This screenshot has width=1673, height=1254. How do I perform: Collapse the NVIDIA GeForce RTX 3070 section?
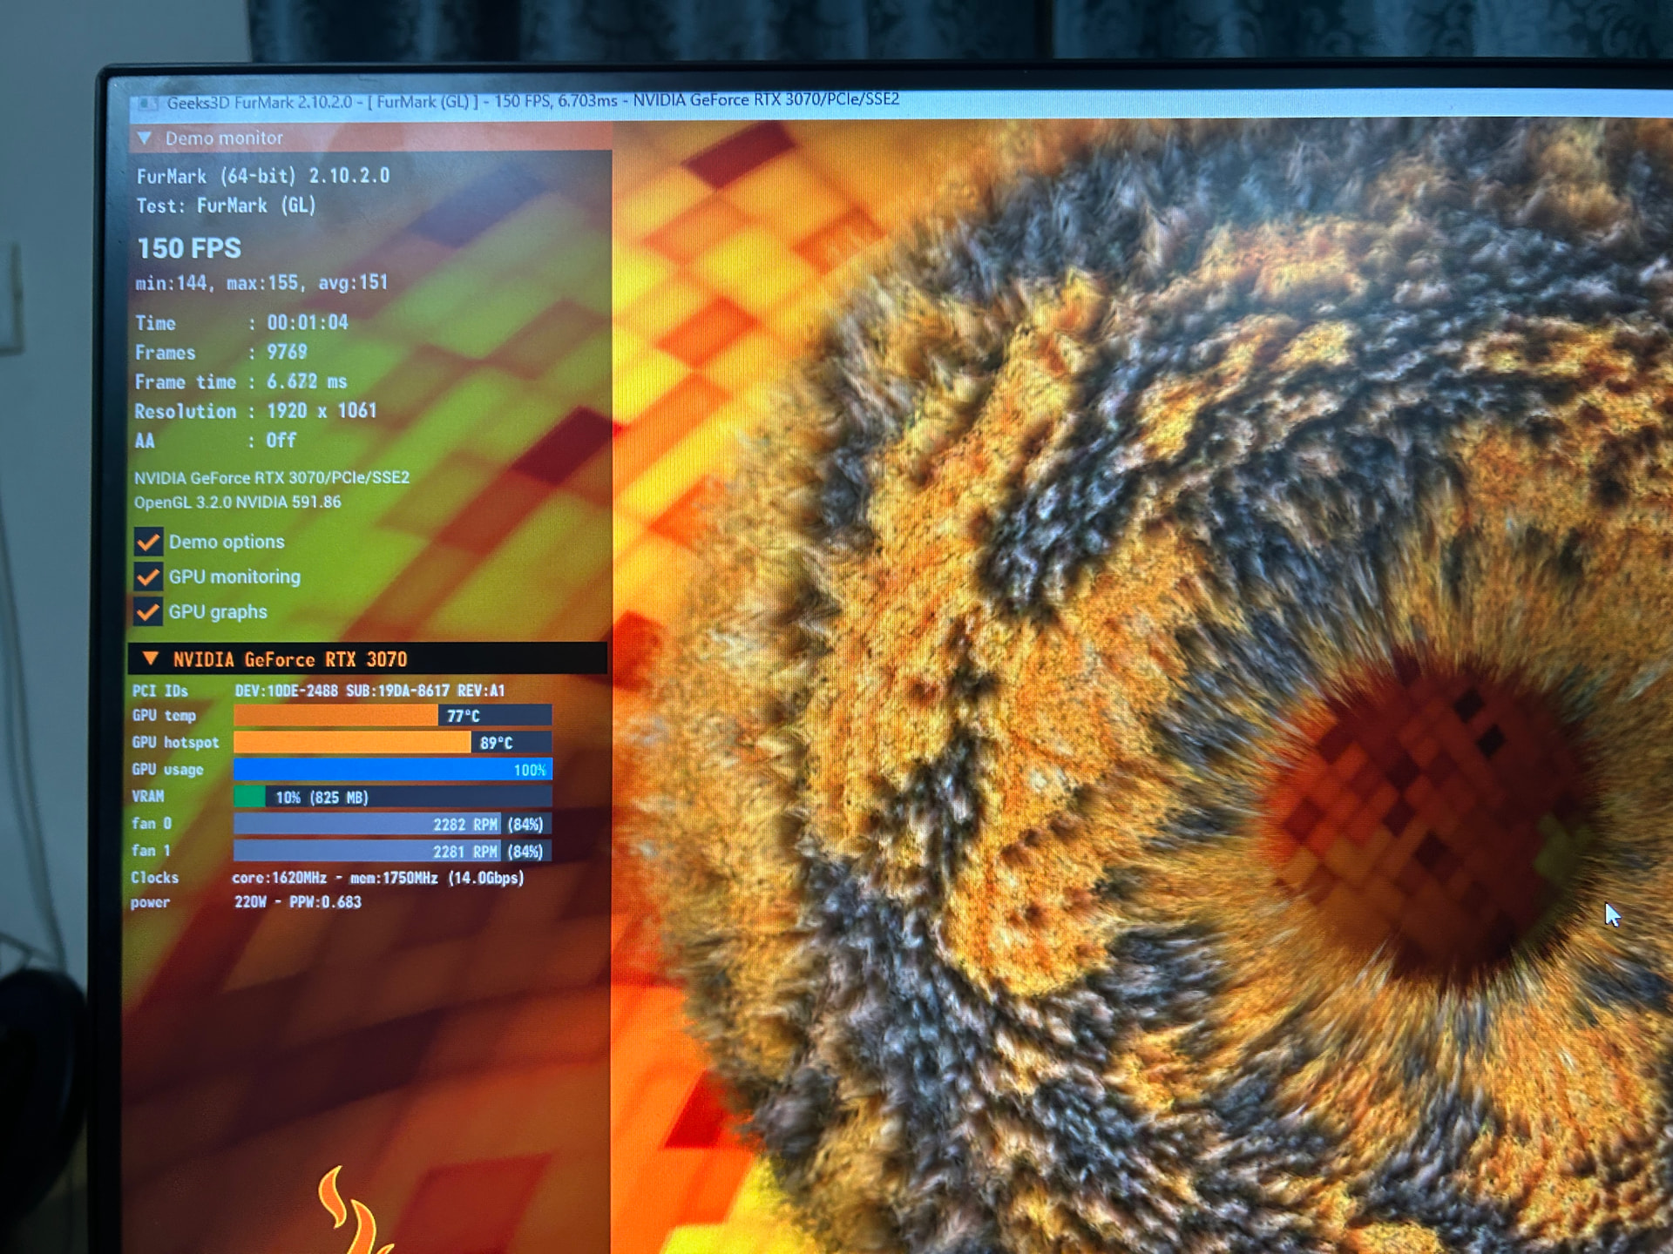click(x=150, y=659)
